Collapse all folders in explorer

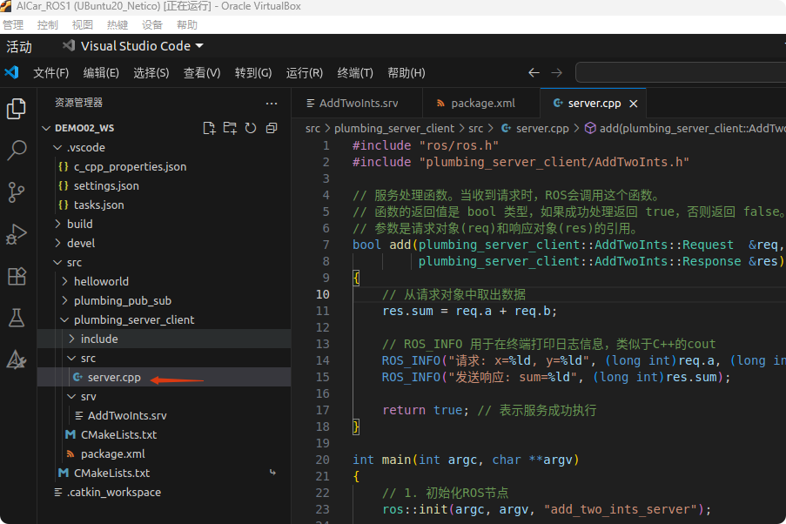pyautogui.click(x=272, y=128)
